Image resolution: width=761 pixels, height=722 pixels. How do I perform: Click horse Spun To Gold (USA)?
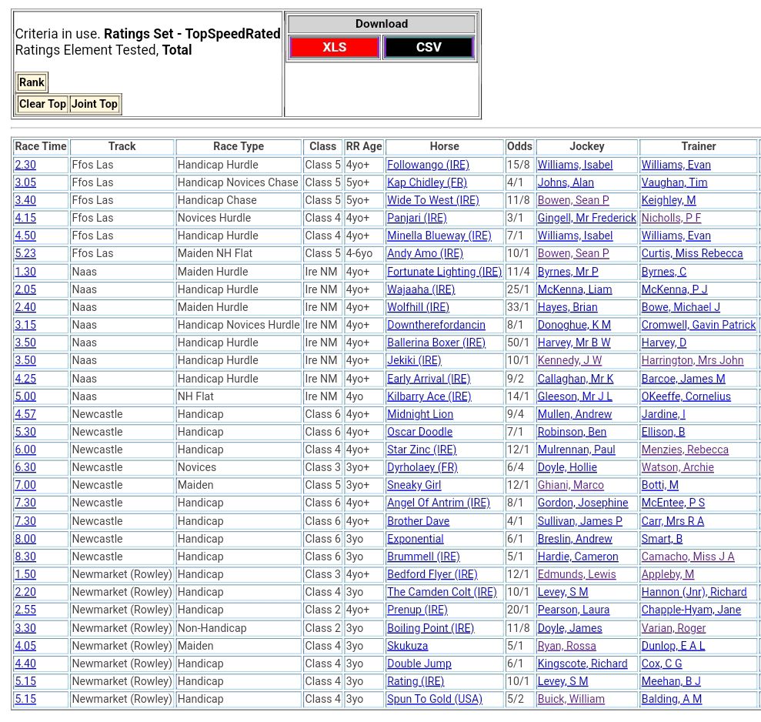pos(435,699)
